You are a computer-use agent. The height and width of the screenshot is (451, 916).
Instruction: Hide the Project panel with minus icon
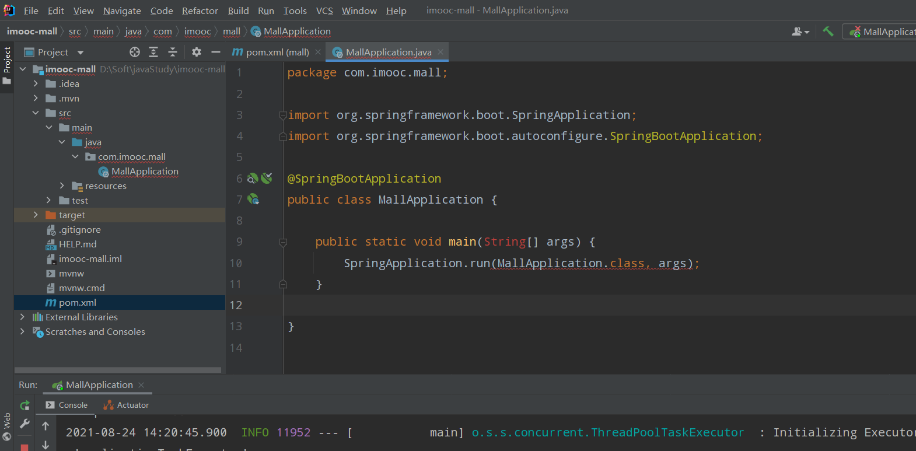tap(216, 52)
